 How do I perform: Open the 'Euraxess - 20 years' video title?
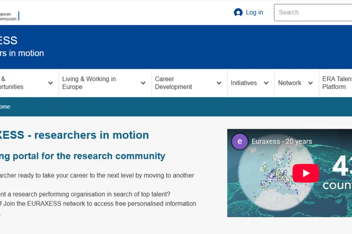click(x=282, y=142)
